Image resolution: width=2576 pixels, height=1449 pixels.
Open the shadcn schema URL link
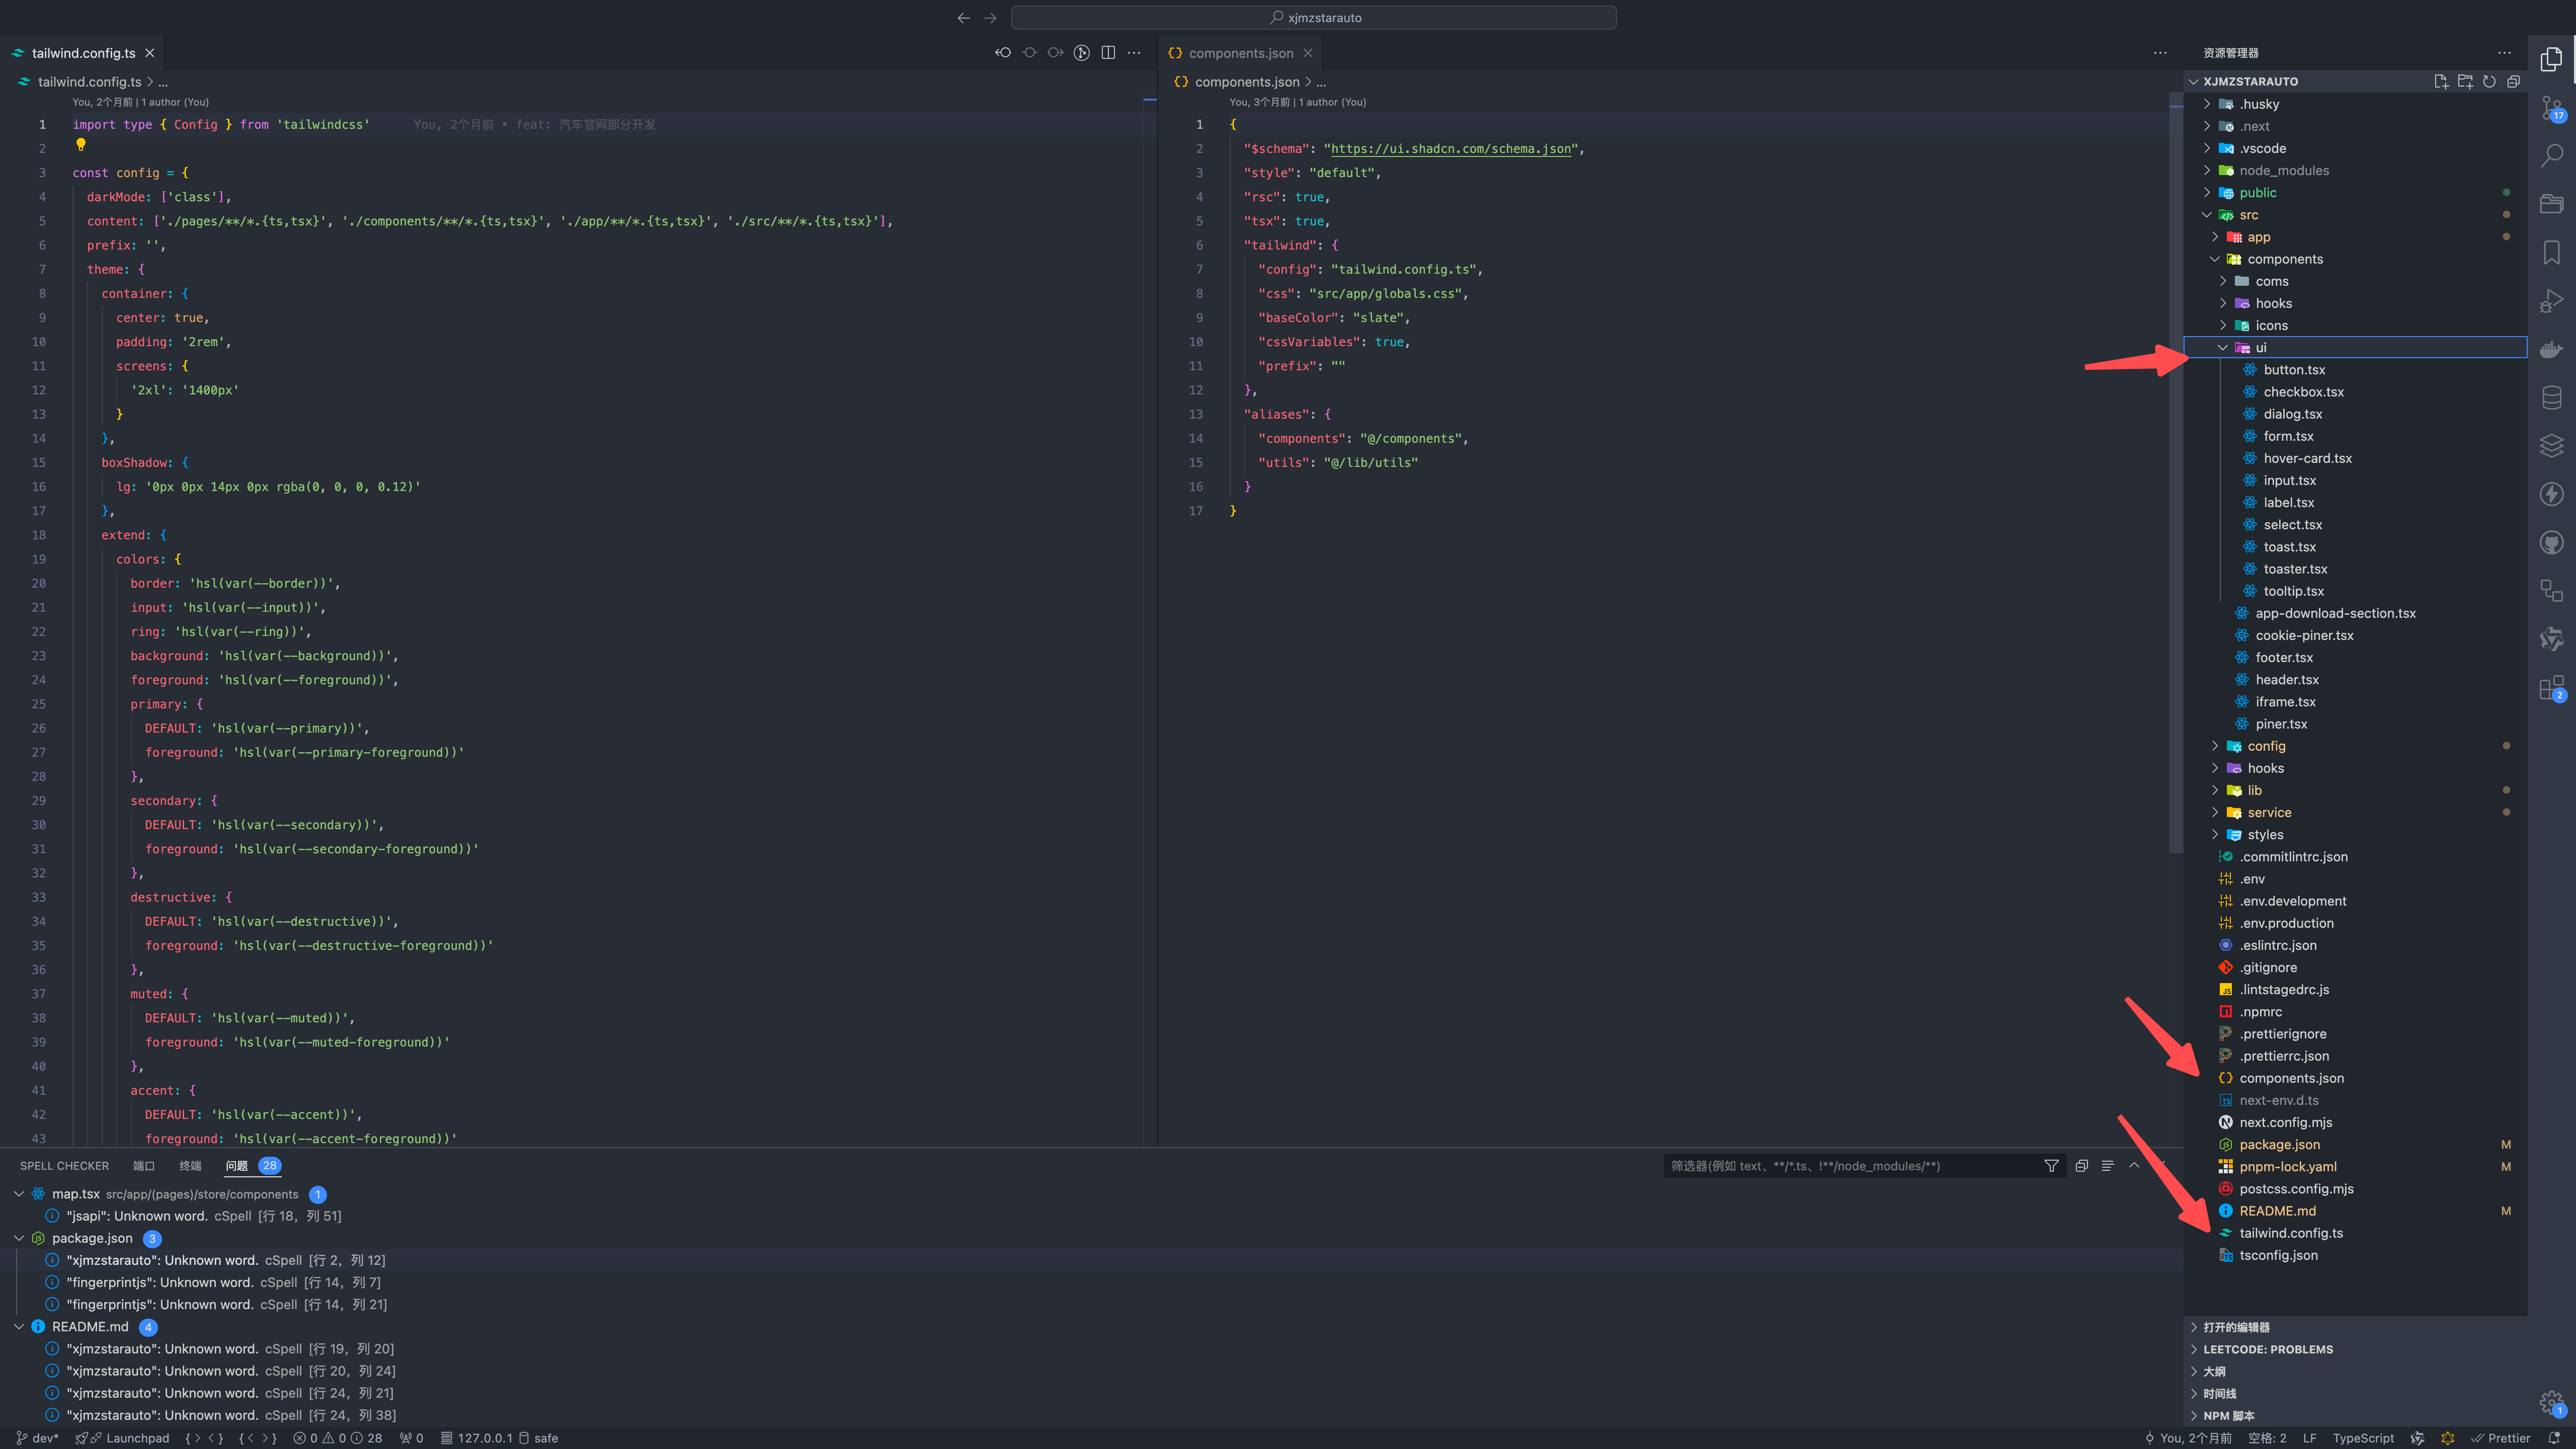pyautogui.click(x=1451, y=149)
